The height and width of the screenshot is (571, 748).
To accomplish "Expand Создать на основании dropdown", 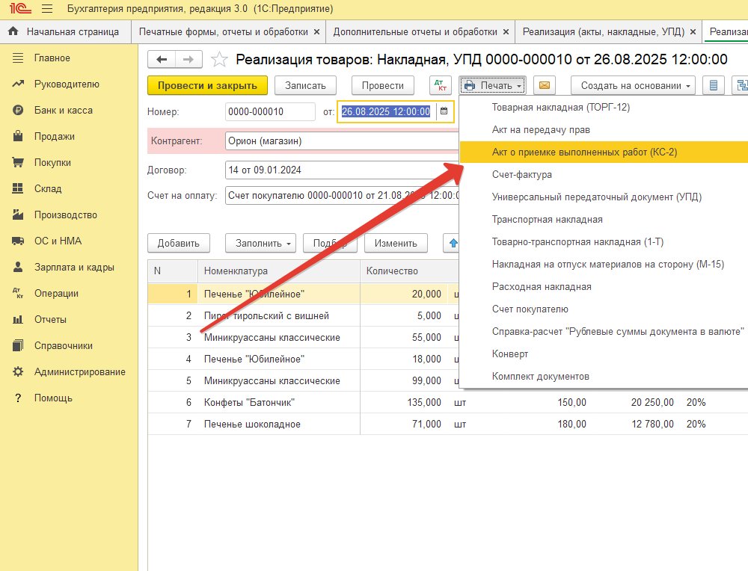I will (x=633, y=85).
